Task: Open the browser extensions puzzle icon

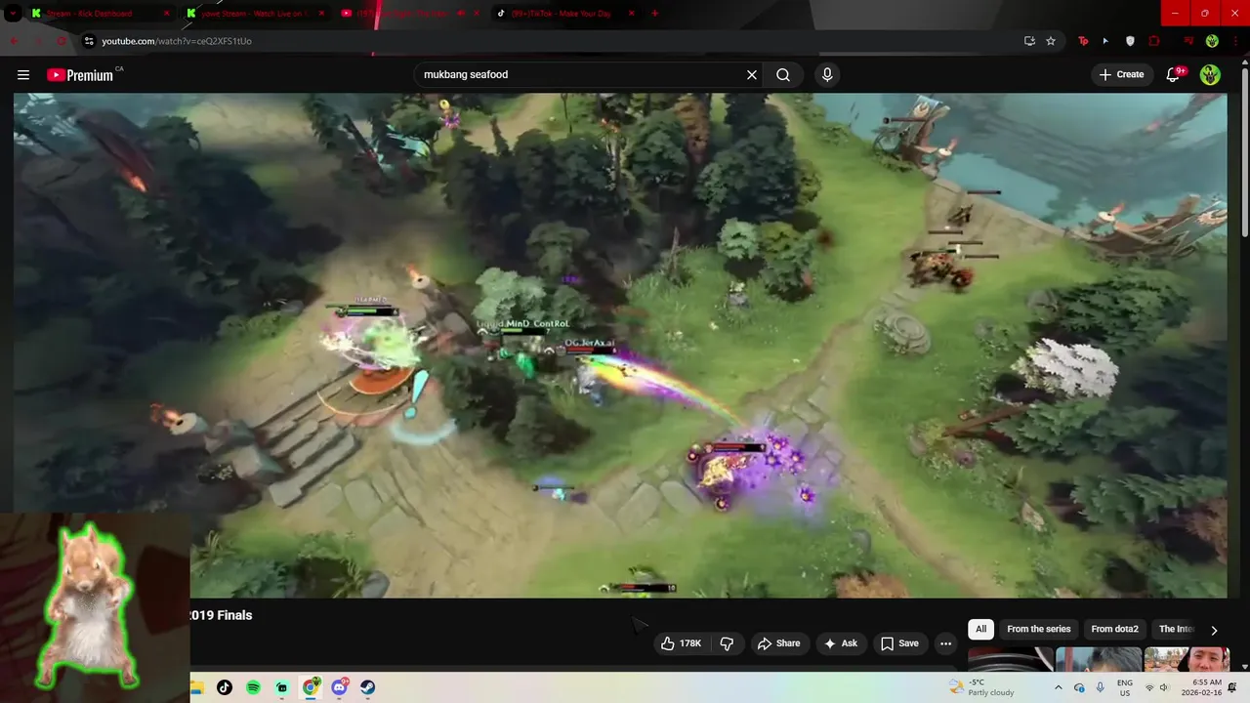Action: point(1154,41)
